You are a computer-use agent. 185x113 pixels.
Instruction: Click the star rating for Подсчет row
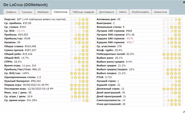click(x=79, y=19)
